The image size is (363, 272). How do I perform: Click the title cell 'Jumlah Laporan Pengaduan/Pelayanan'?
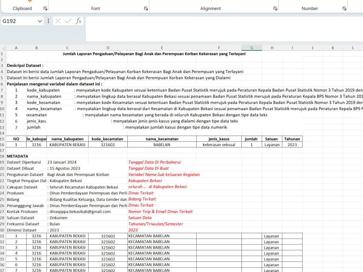pyautogui.click(x=154, y=54)
